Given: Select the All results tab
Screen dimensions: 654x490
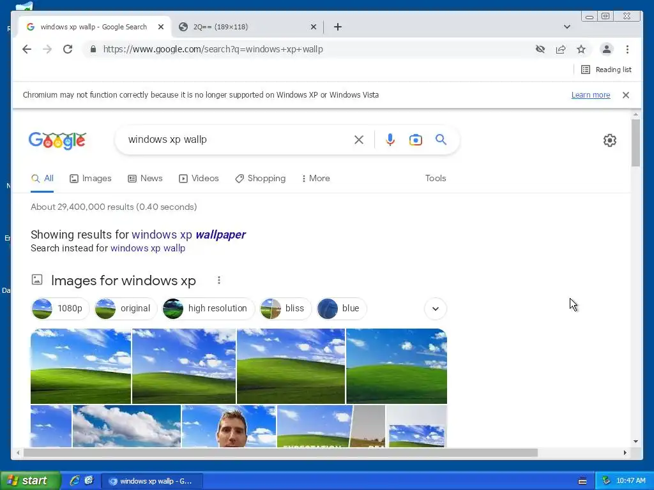Looking at the screenshot, I should pos(42,179).
